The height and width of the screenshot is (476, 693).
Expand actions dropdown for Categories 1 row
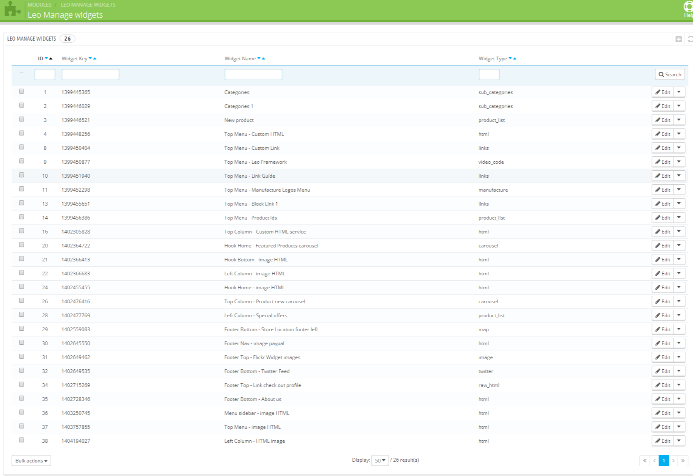pos(679,106)
